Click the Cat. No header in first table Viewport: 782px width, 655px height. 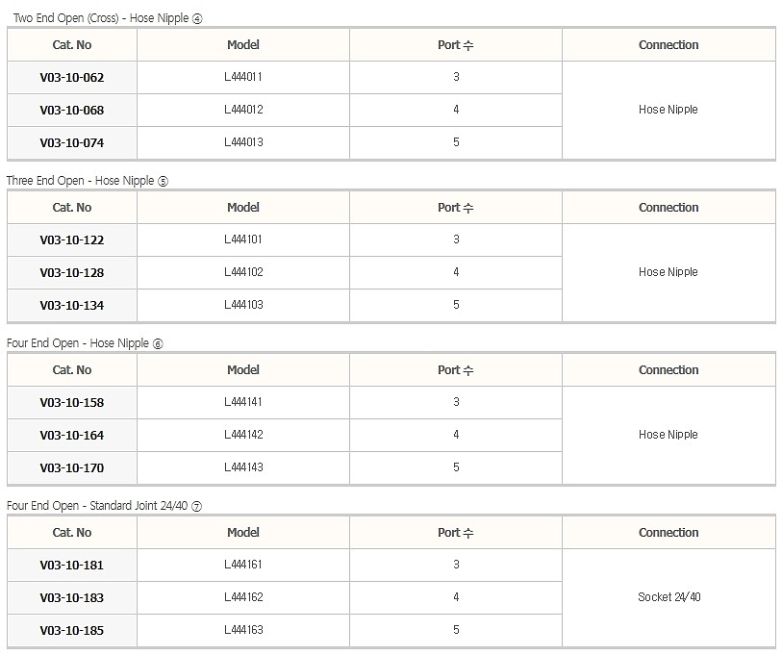point(72,45)
